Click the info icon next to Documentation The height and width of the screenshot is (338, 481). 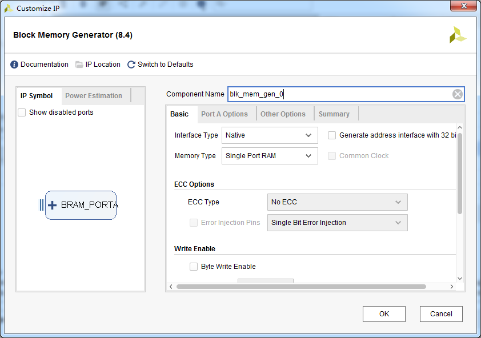(x=14, y=64)
